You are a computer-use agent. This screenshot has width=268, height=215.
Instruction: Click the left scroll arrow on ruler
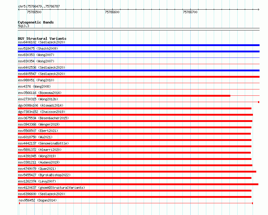pyautogui.click(x=19, y=10)
